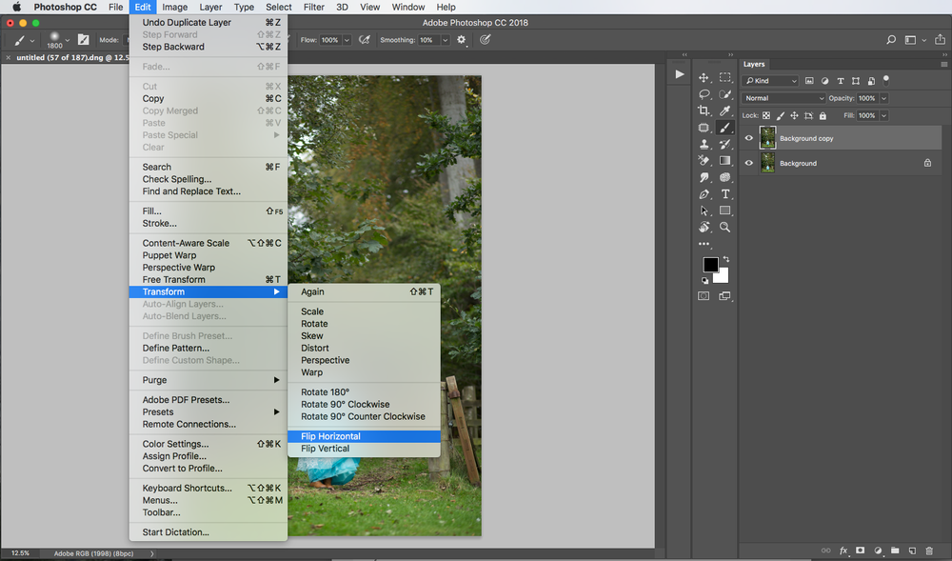
Task: Select Free Transform in Edit menu
Action: click(x=208, y=279)
